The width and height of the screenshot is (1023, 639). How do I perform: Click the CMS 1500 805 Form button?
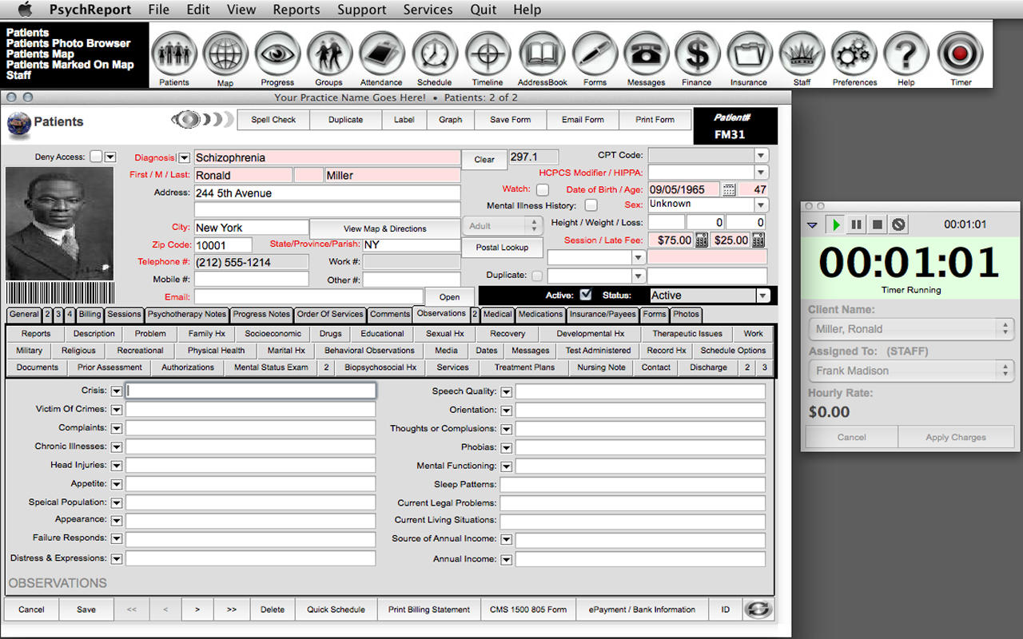pyautogui.click(x=528, y=609)
